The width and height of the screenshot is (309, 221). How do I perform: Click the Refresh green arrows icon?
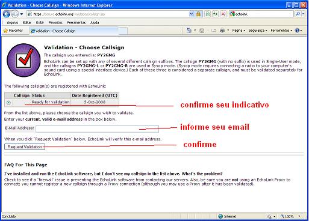215,14
